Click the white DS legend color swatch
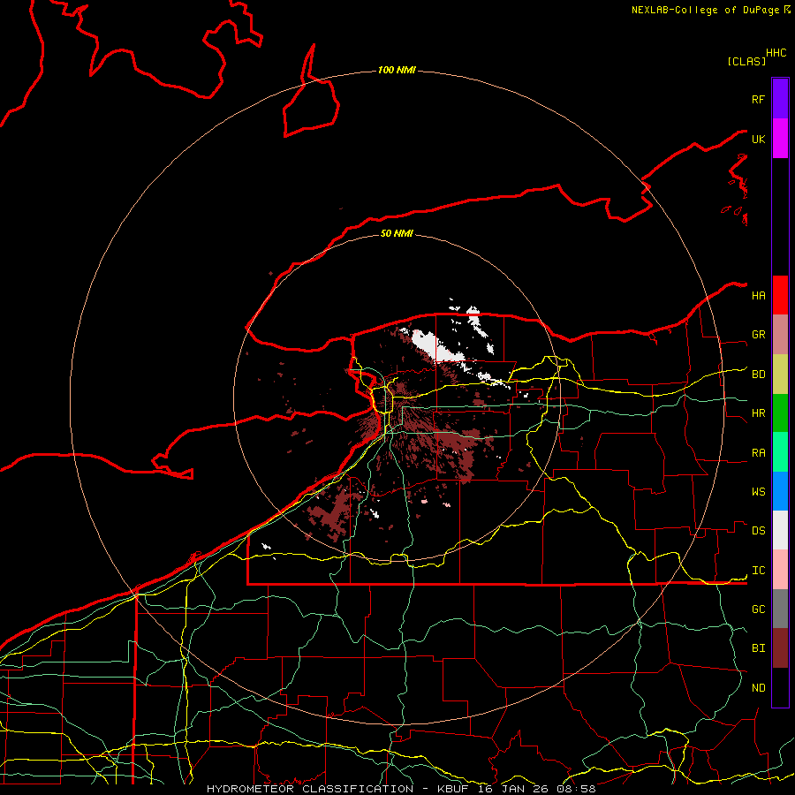 coord(780,530)
